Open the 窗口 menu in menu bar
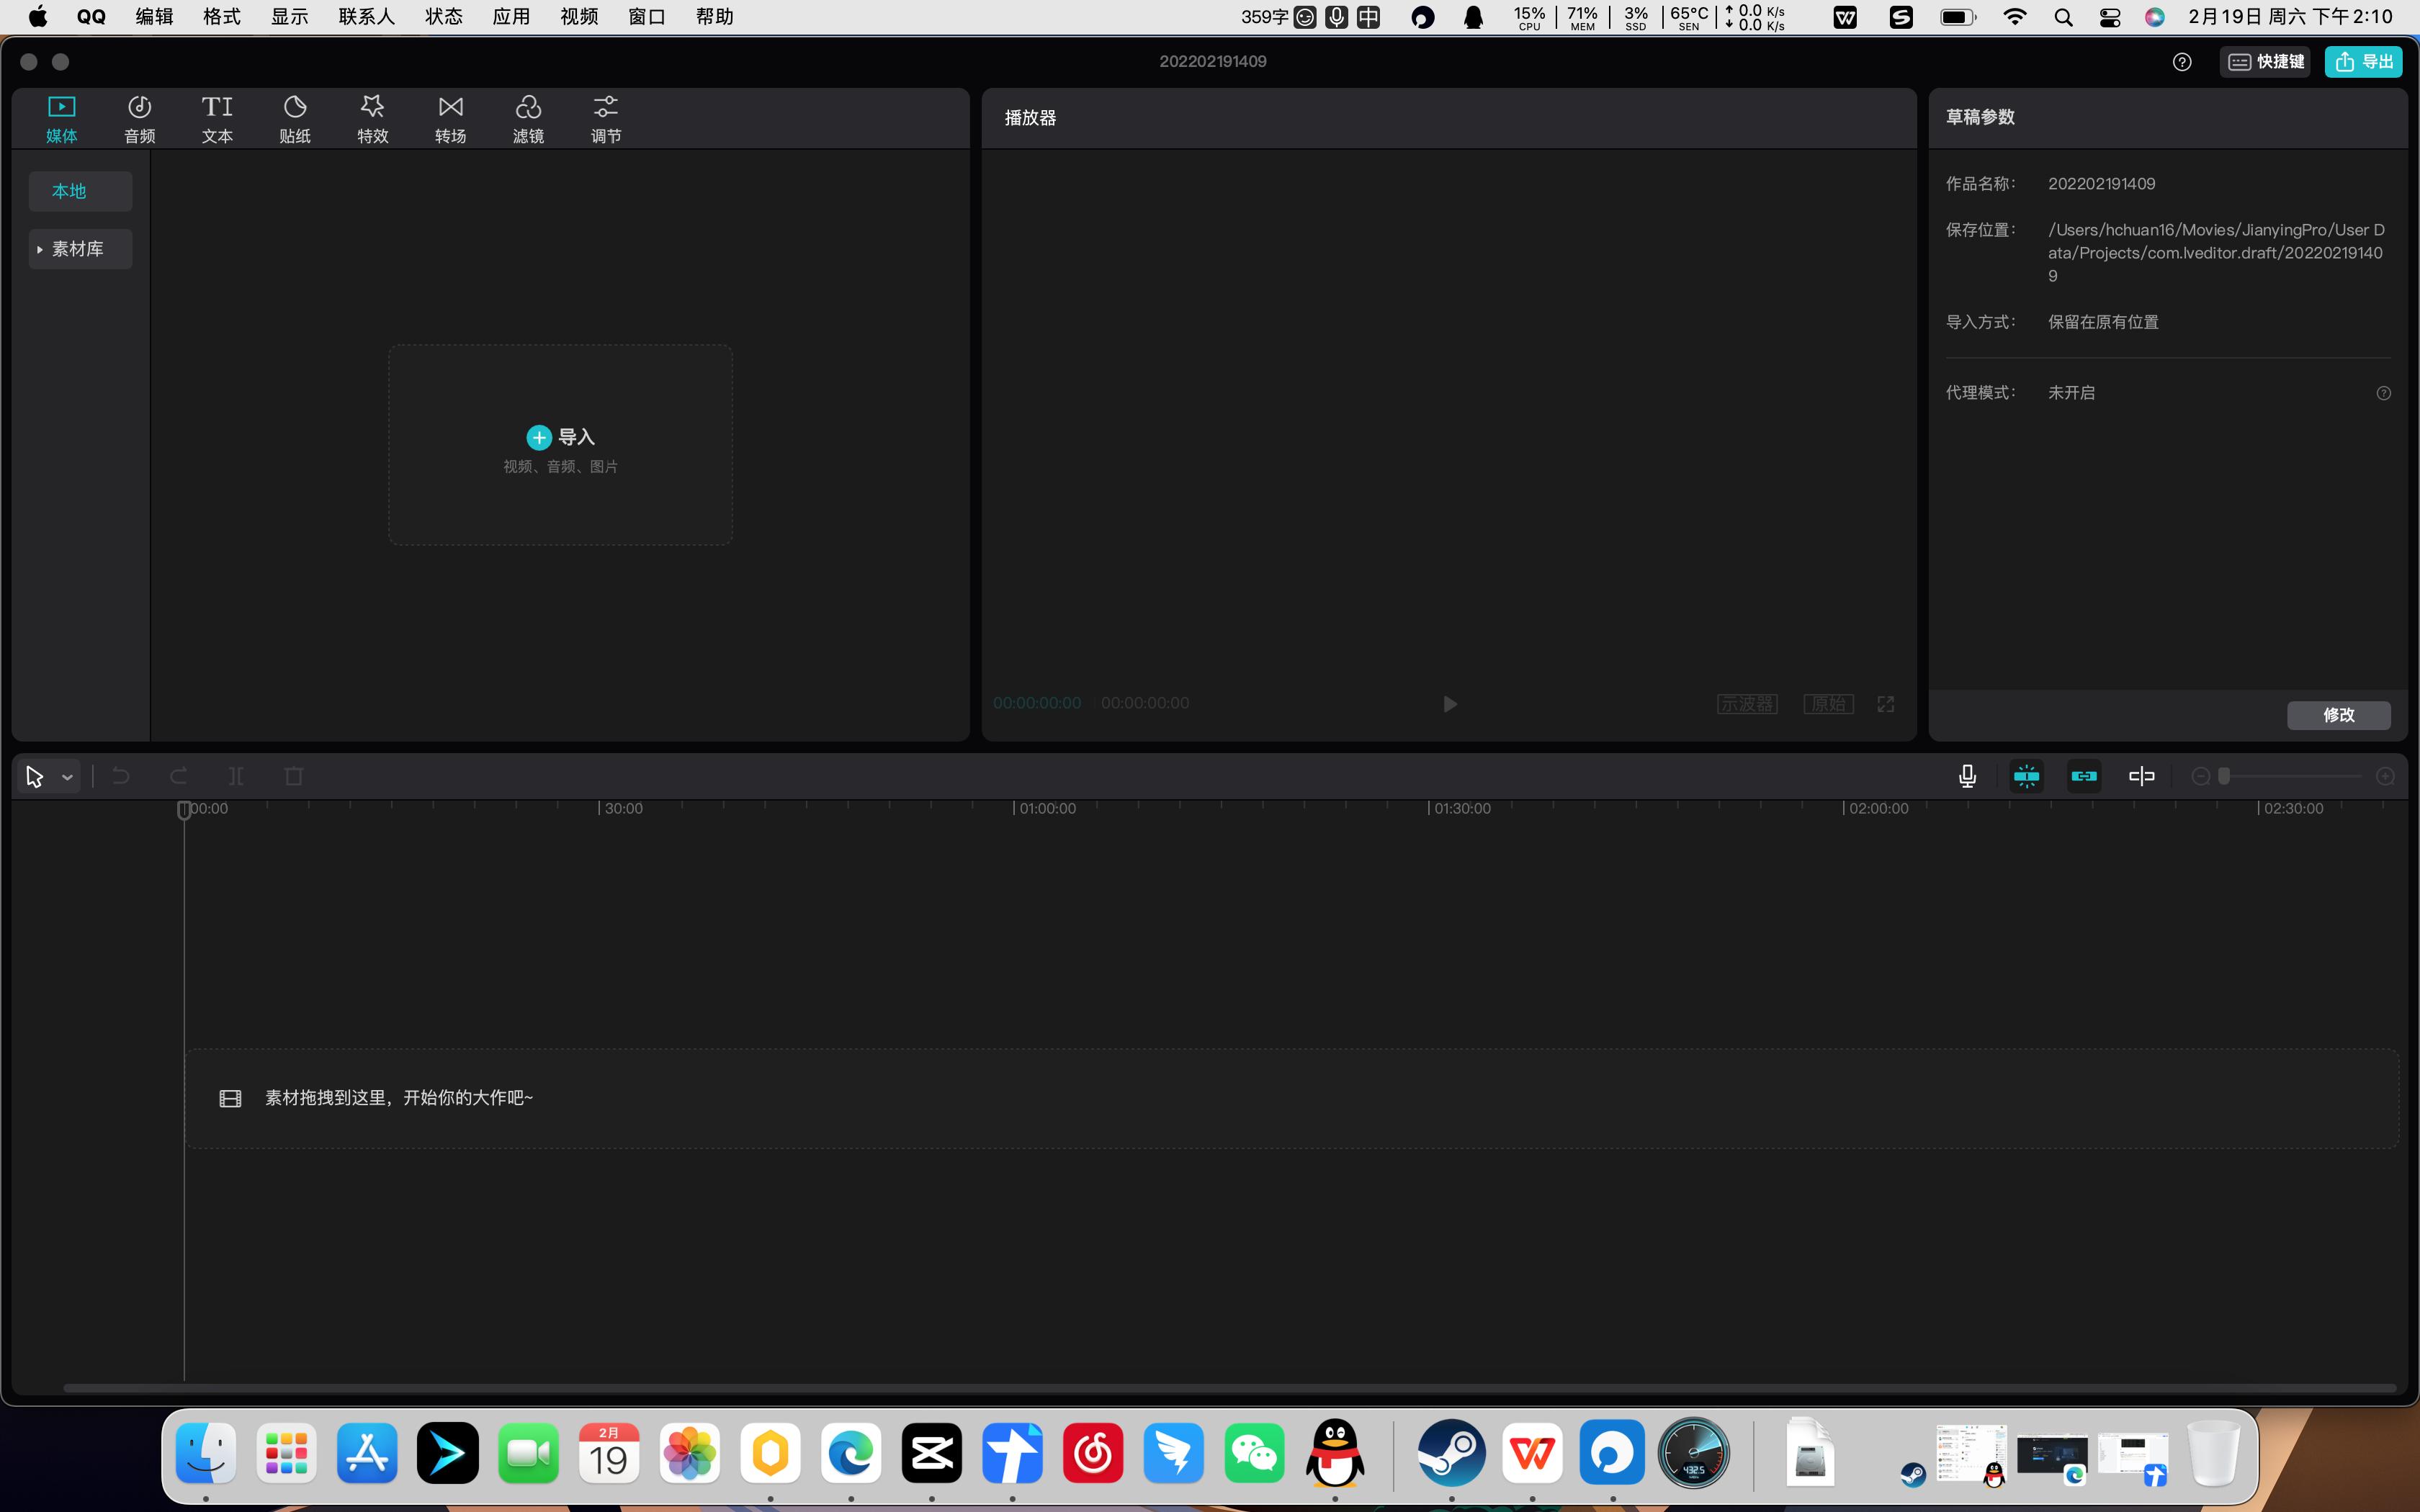Screen dimensions: 2420x1512 pyautogui.click(x=645, y=16)
